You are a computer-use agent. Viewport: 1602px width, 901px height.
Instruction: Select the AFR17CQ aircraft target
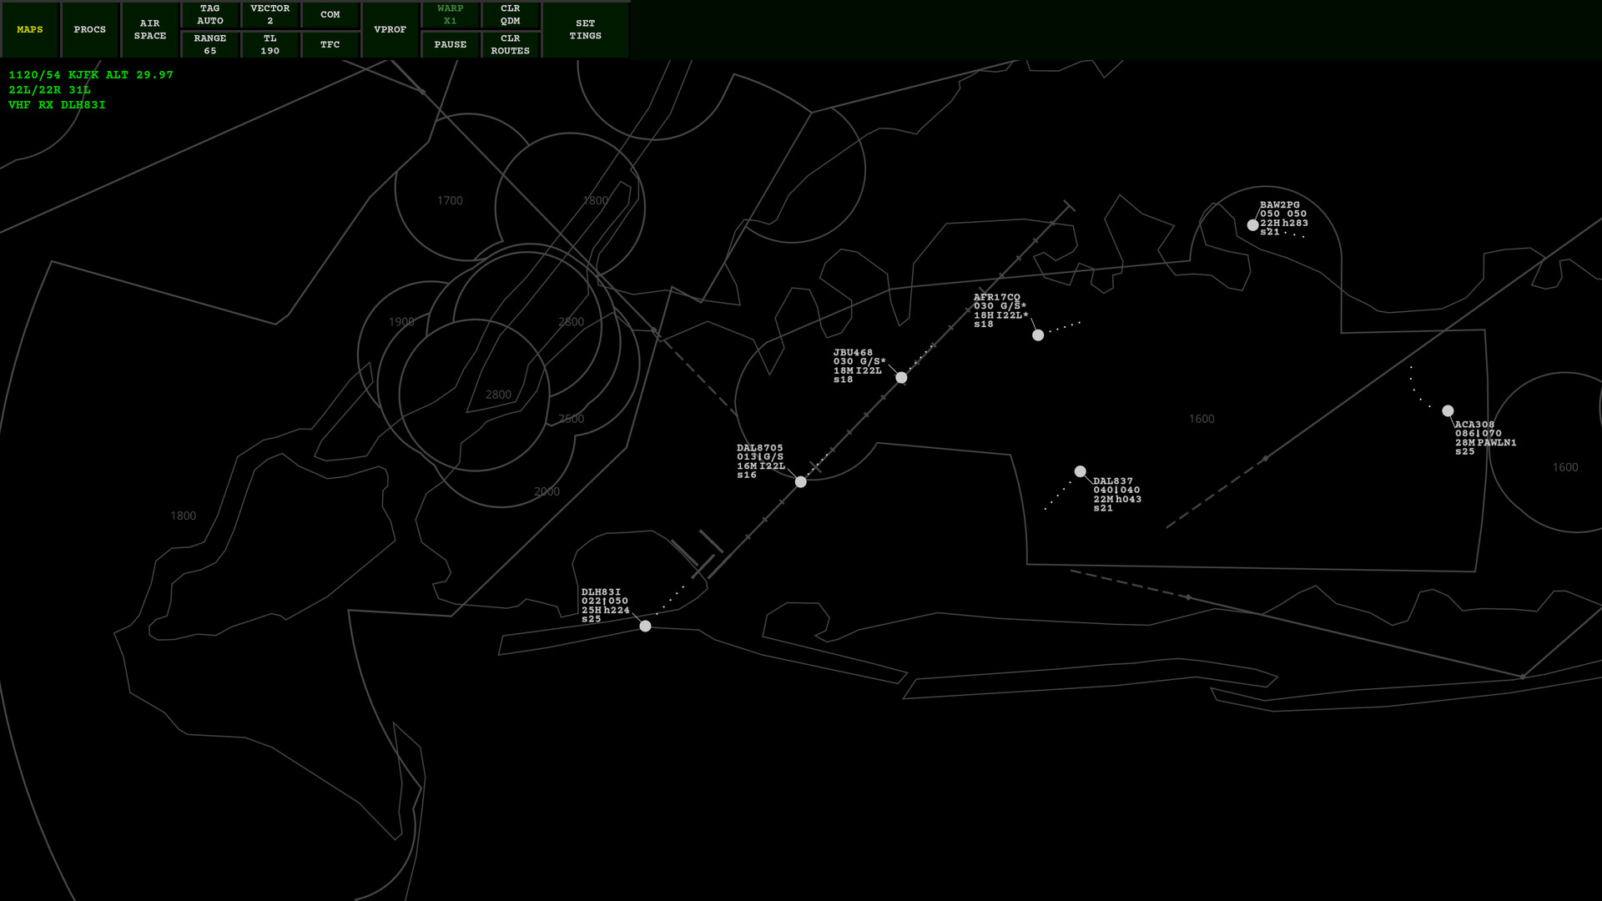coord(1038,335)
